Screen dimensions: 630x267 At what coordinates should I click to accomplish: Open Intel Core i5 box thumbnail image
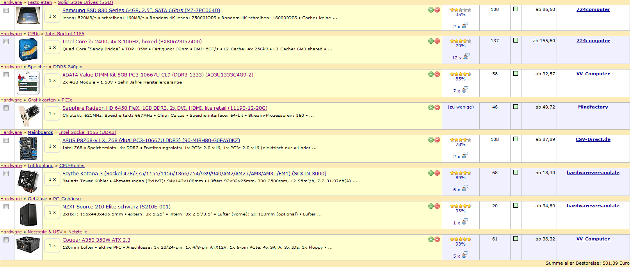point(28,50)
